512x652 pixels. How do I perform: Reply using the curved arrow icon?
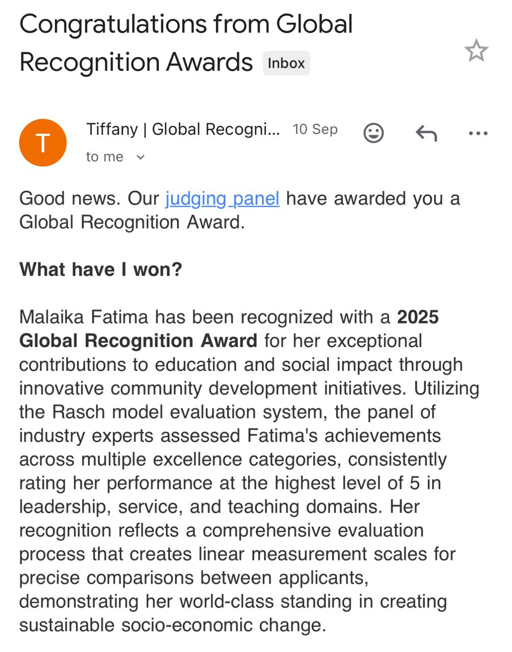426,133
